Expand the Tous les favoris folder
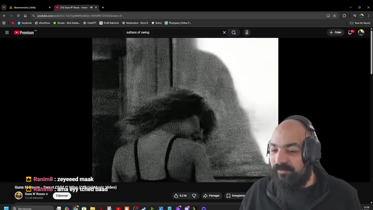The image size is (373, 210). point(360,23)
